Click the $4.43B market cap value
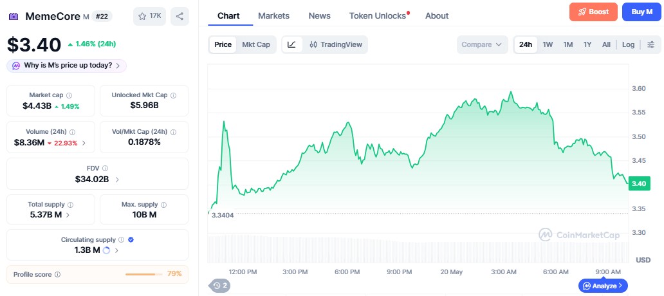The width and height of the screenshot is (664, 296). pos(37,106)
